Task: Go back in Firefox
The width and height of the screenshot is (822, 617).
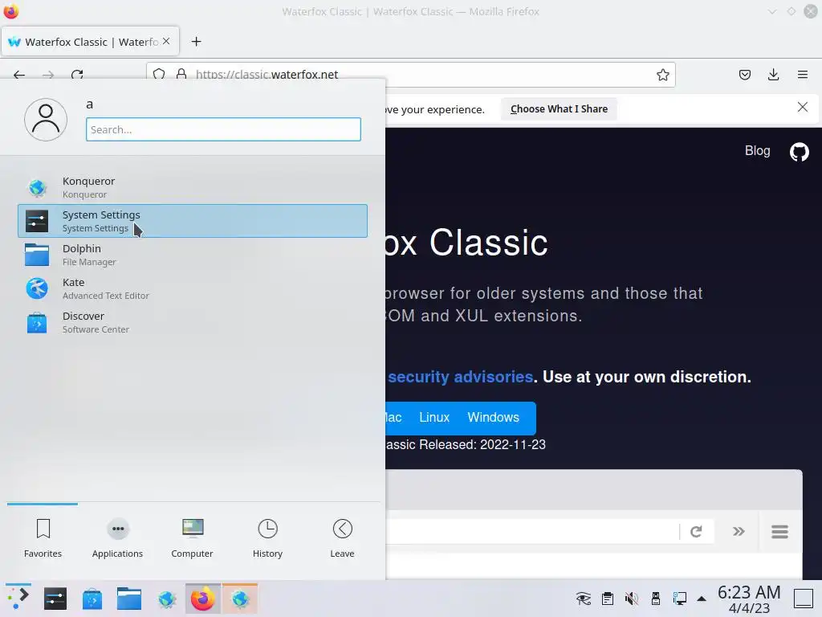Action: (x=19, y=75)
